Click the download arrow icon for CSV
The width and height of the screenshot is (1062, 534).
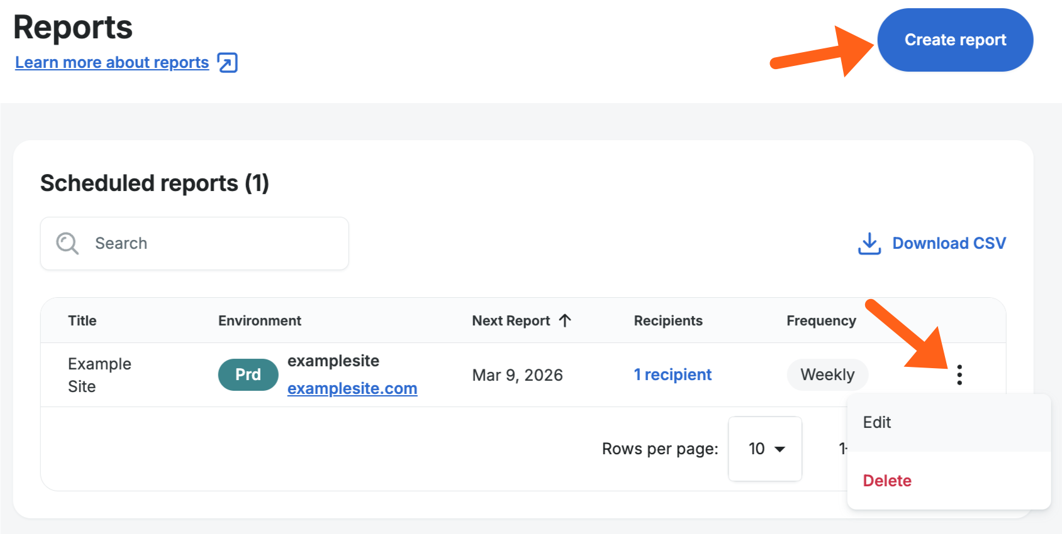point(869,244)
